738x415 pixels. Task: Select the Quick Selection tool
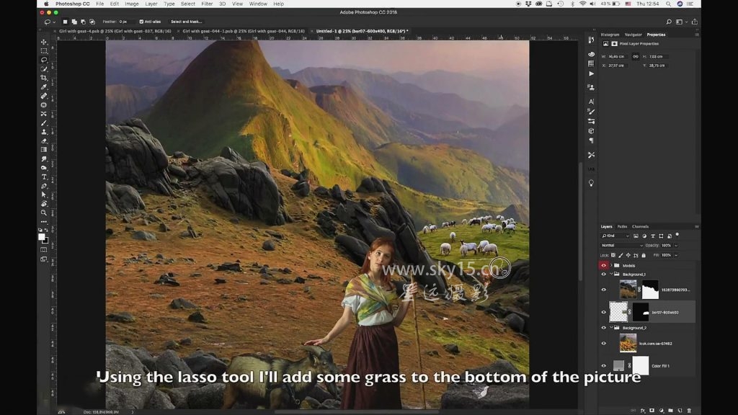pos(44,68)
